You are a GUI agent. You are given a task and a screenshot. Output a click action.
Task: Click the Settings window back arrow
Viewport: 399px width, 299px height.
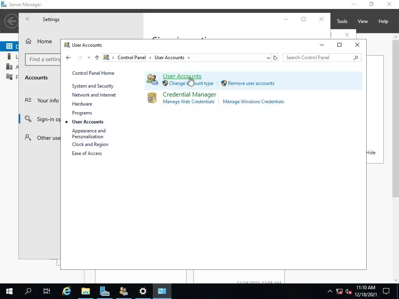tap(28, 19)
